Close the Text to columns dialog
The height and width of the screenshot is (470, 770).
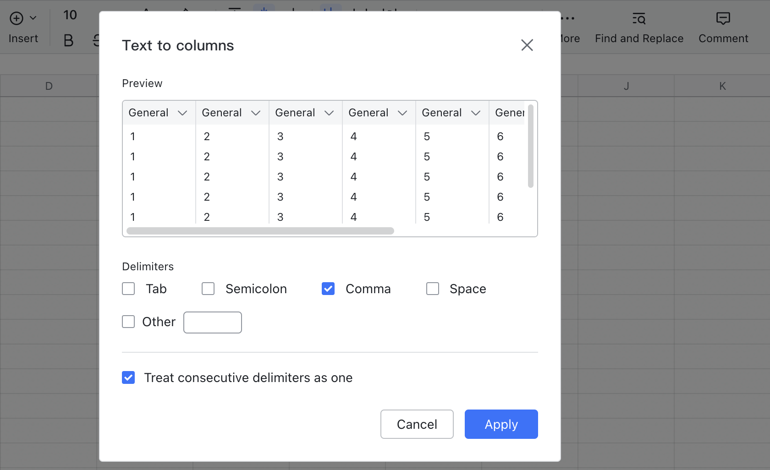point(527,45)
